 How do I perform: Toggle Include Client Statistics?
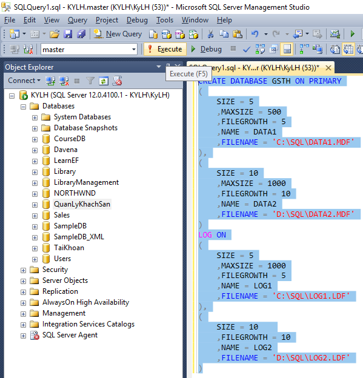point(318,49)
